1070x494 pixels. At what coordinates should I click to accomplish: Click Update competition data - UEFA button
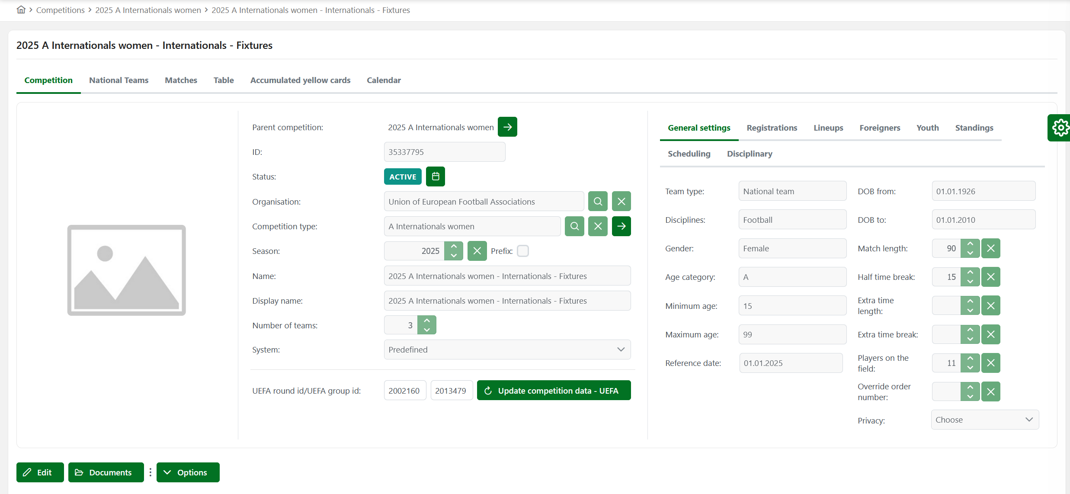point(554,391)
